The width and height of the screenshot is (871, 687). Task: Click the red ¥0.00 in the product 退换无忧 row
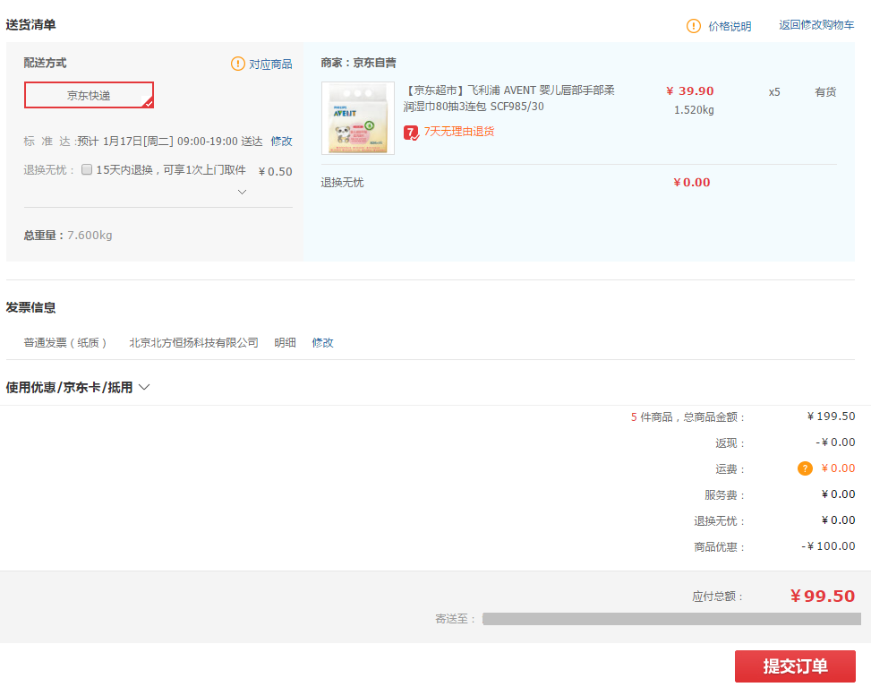pyautogui.click(x=692, y=183)
